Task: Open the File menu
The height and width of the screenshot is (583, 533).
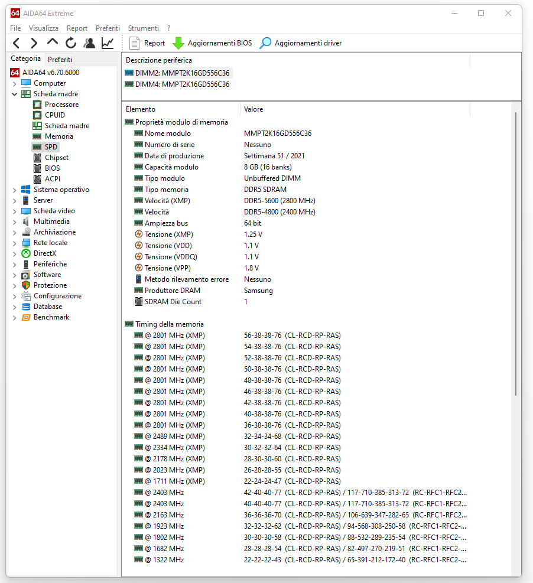Action: coord(15,28)
